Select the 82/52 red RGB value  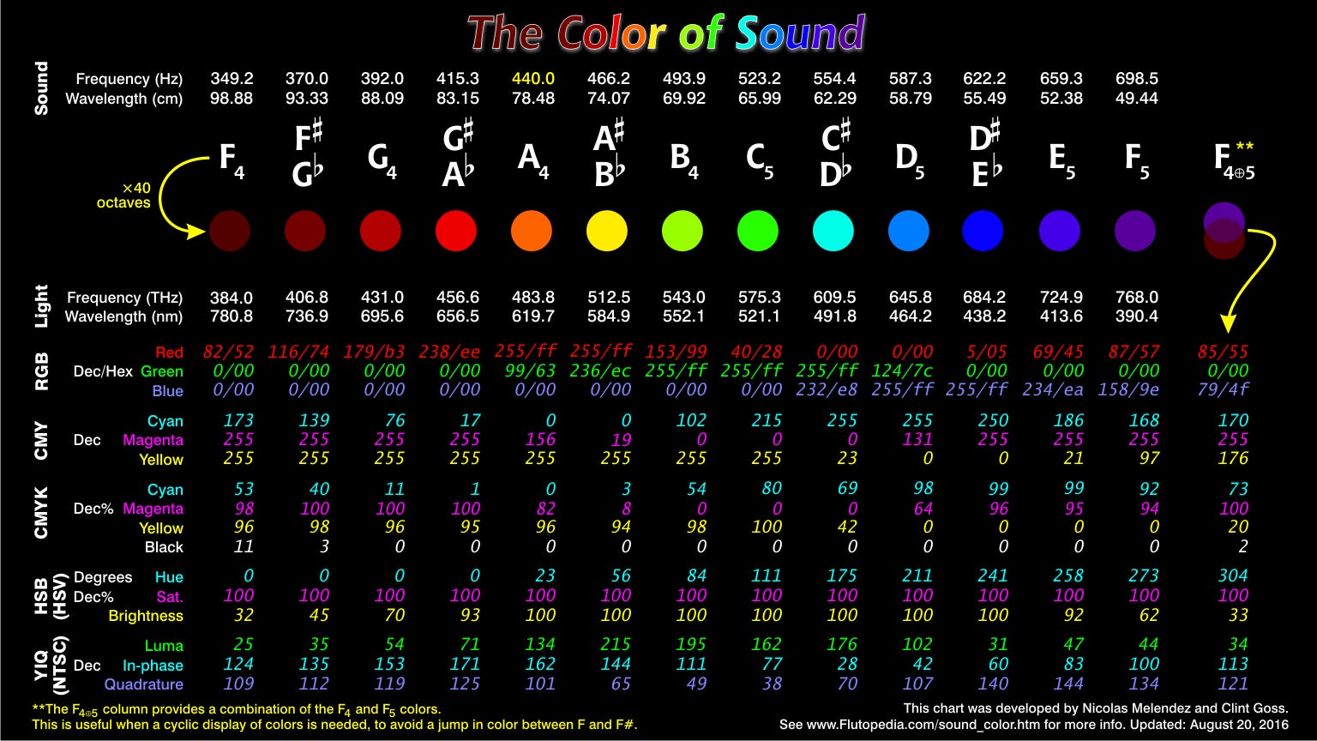(x=229, y=352)
